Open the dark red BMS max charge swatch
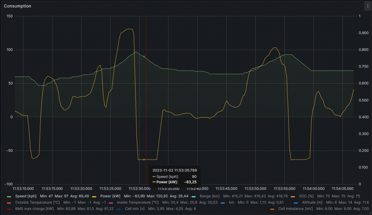The height and width of the screenshot is (215, 372). (x=9, y=209)
